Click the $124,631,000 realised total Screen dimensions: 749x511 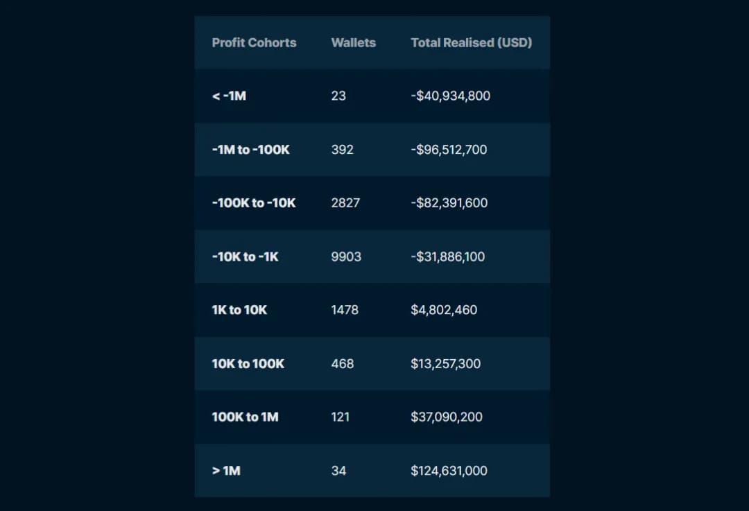449,471
